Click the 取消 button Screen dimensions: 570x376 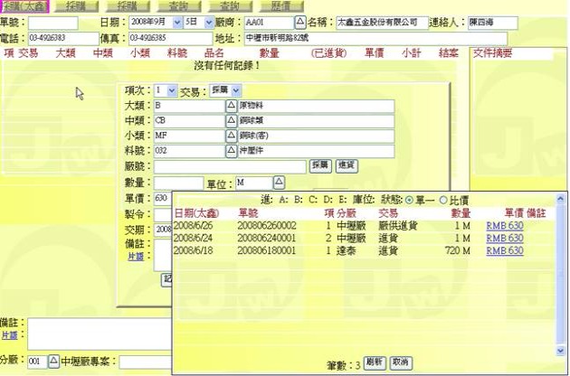[401, 362]
